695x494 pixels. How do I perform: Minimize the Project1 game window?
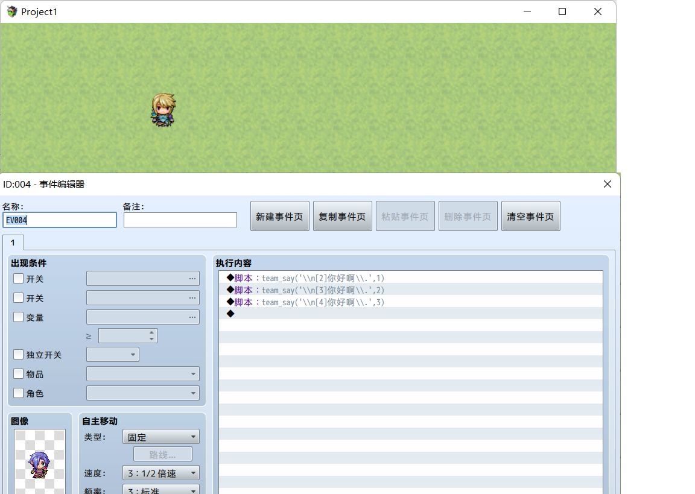[x=527, y=11]
